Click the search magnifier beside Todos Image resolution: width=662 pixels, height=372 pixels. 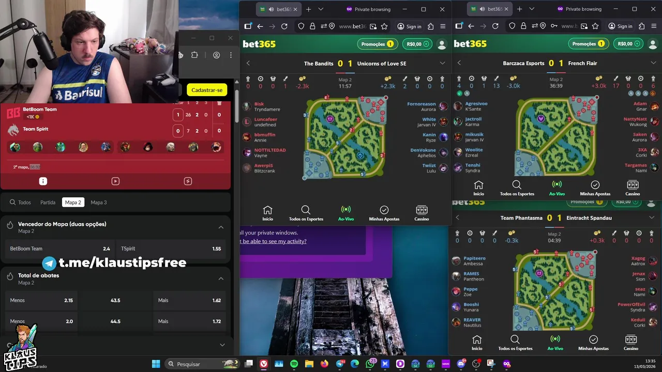click(x=12, y=203)
